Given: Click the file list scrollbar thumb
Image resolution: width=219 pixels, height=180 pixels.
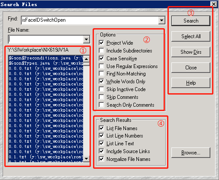Looking at the screenshot, I should tap(86, 64).
